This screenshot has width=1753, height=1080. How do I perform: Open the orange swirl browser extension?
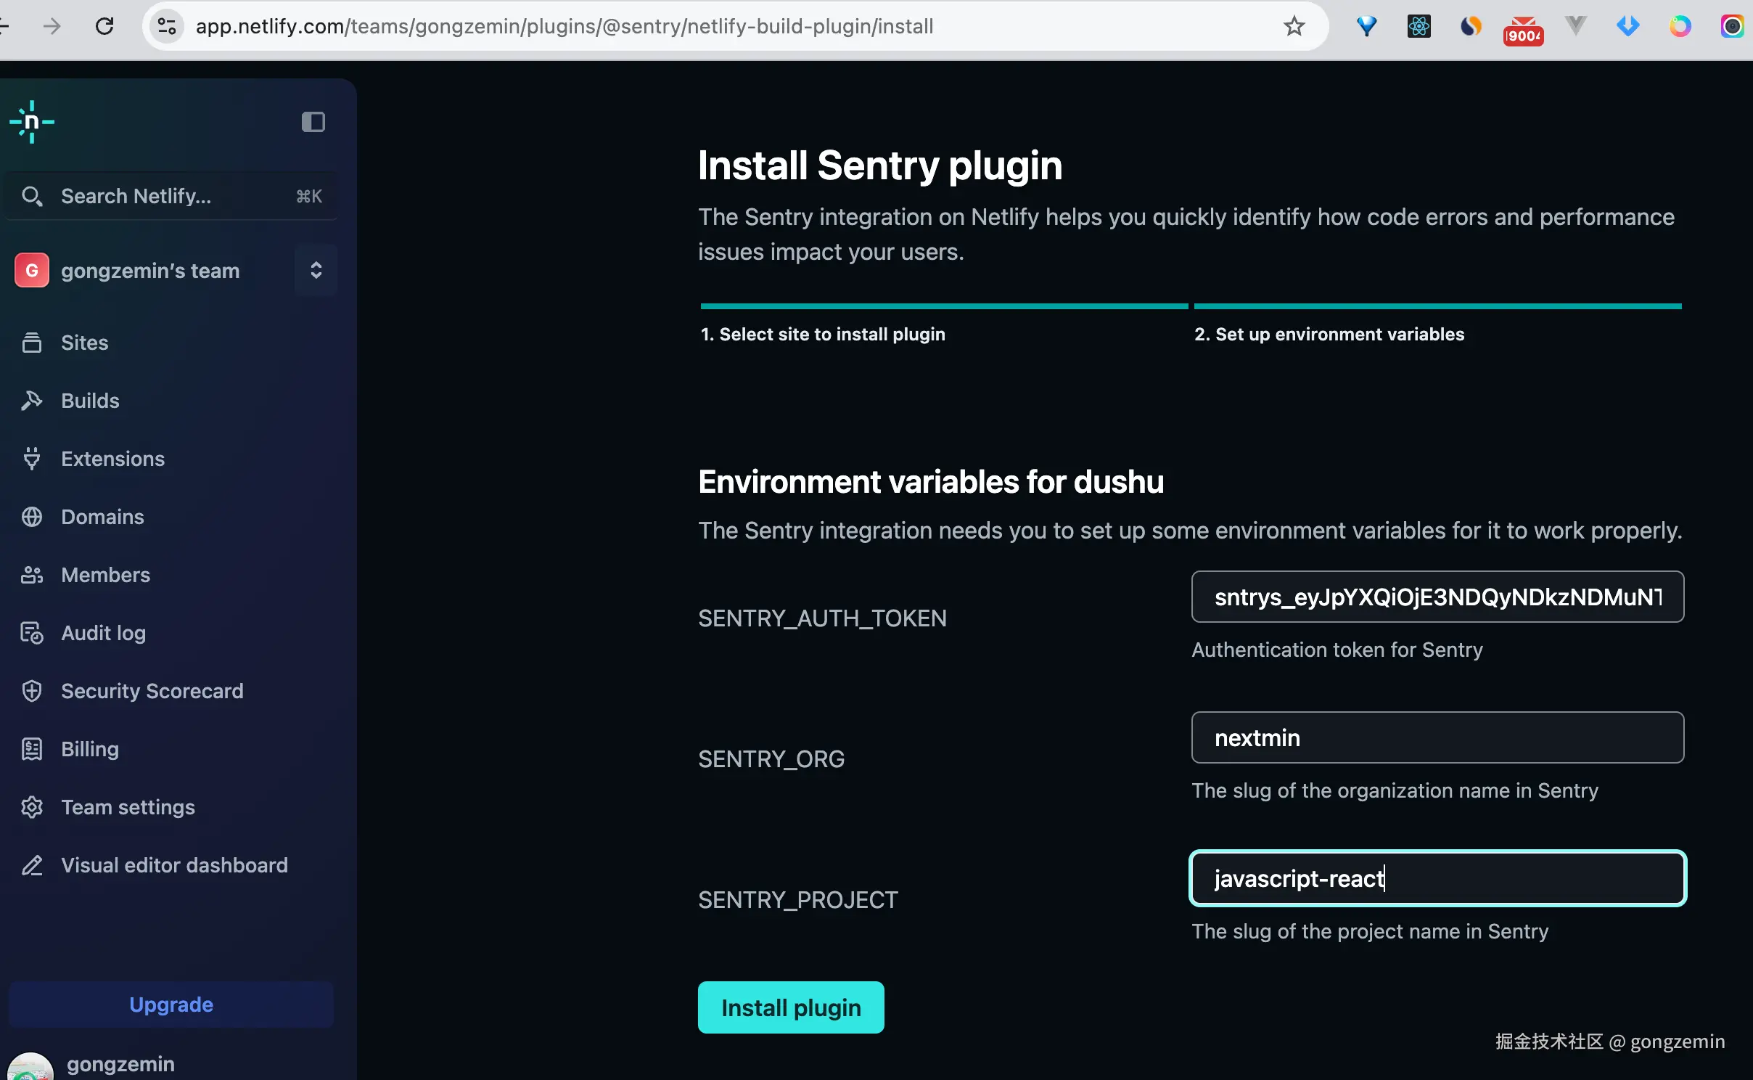[x=1471, y=26]
